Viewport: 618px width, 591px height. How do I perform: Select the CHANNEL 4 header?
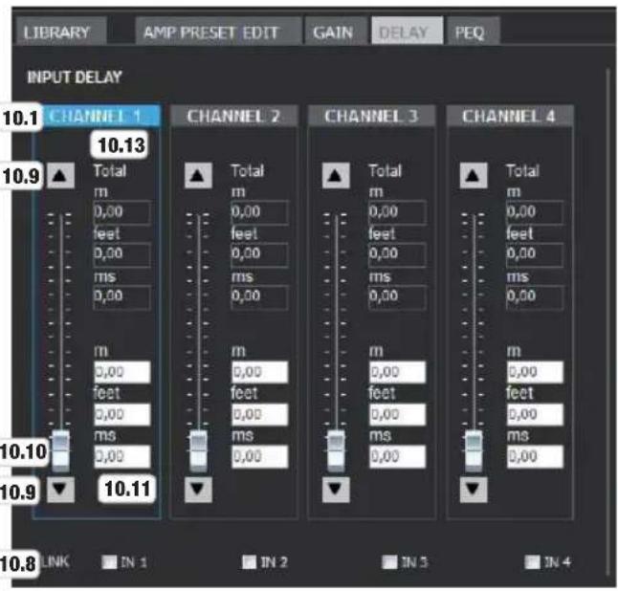point(509,116)
